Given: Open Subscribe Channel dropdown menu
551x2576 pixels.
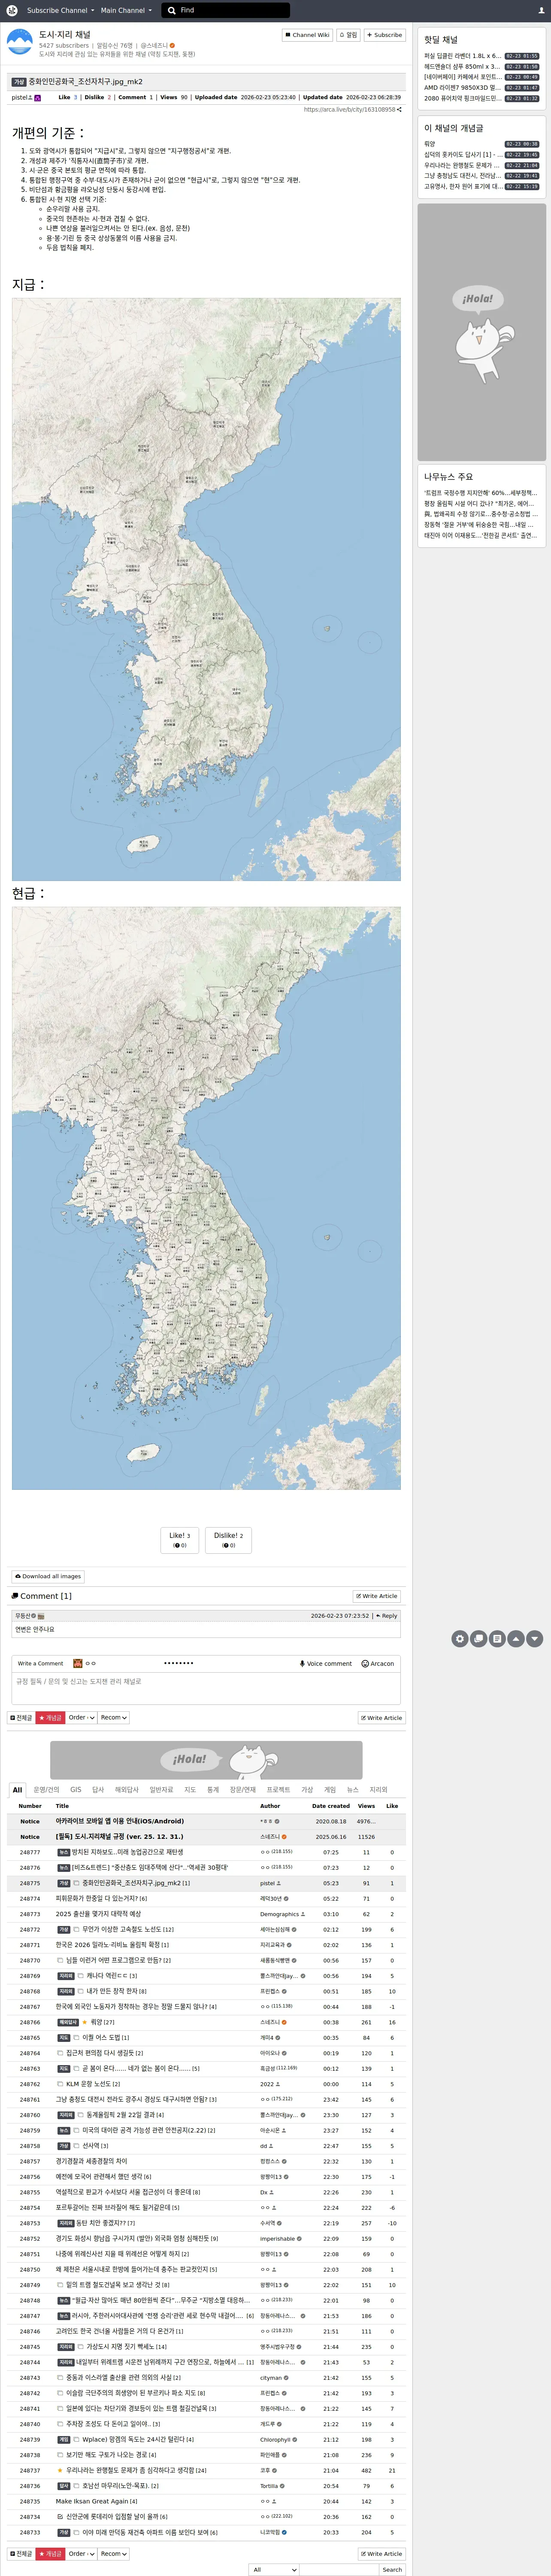Looking at the screenshot, I should coord(60,10).
